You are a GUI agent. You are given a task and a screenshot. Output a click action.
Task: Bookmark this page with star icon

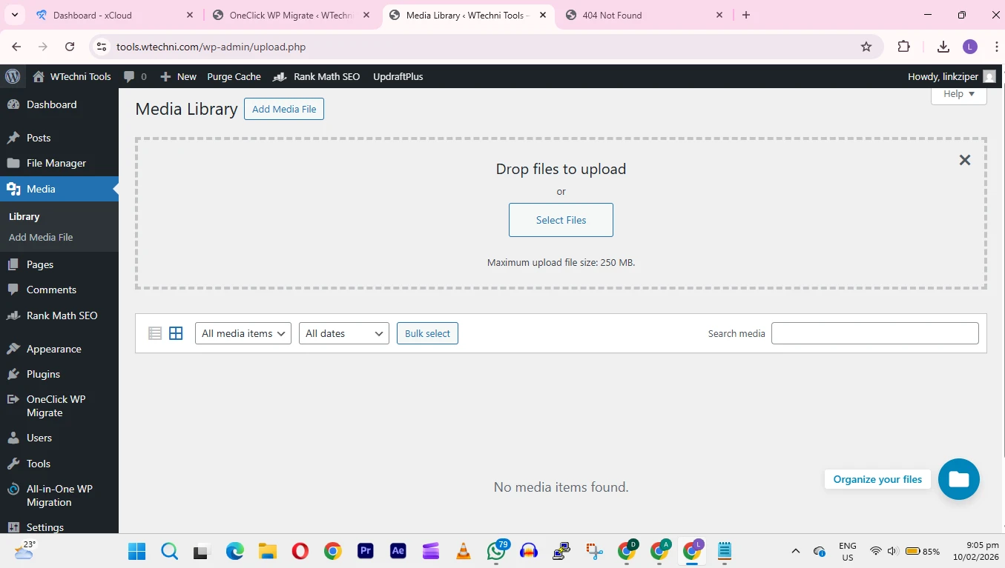click(x=866, y=47)
